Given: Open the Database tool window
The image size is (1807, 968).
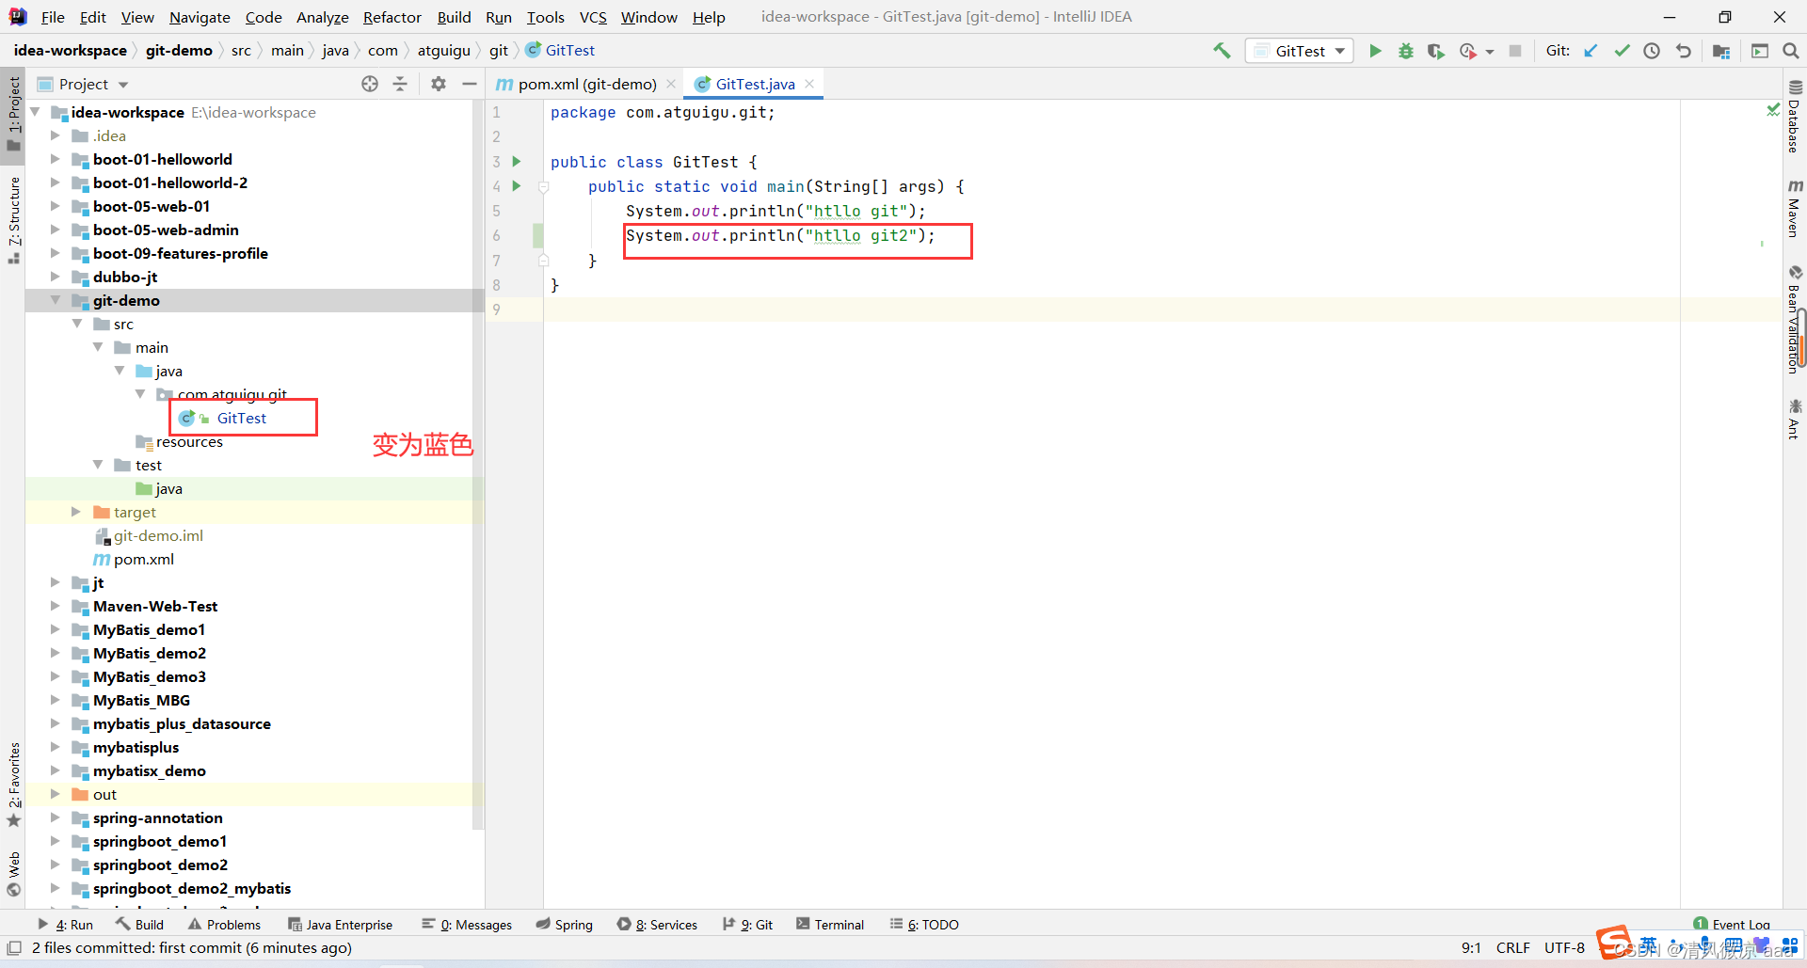Looking at the screenshot, I should [1795, 118].
